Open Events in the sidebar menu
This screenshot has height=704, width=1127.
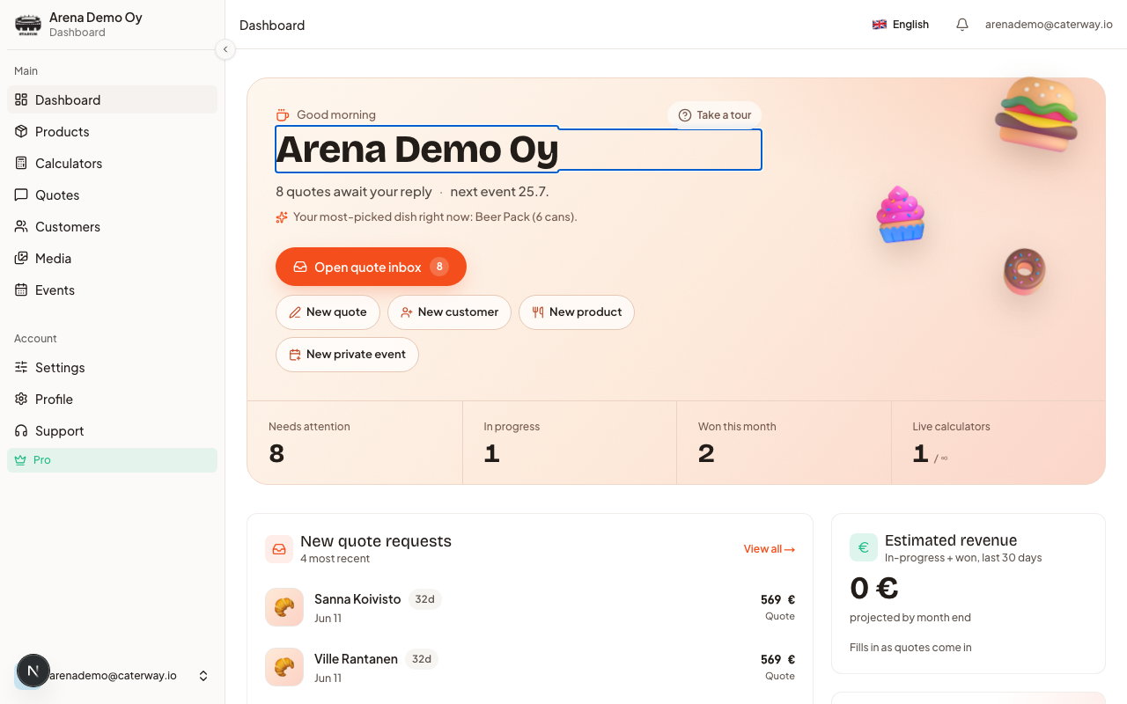(x=112, y=290)
